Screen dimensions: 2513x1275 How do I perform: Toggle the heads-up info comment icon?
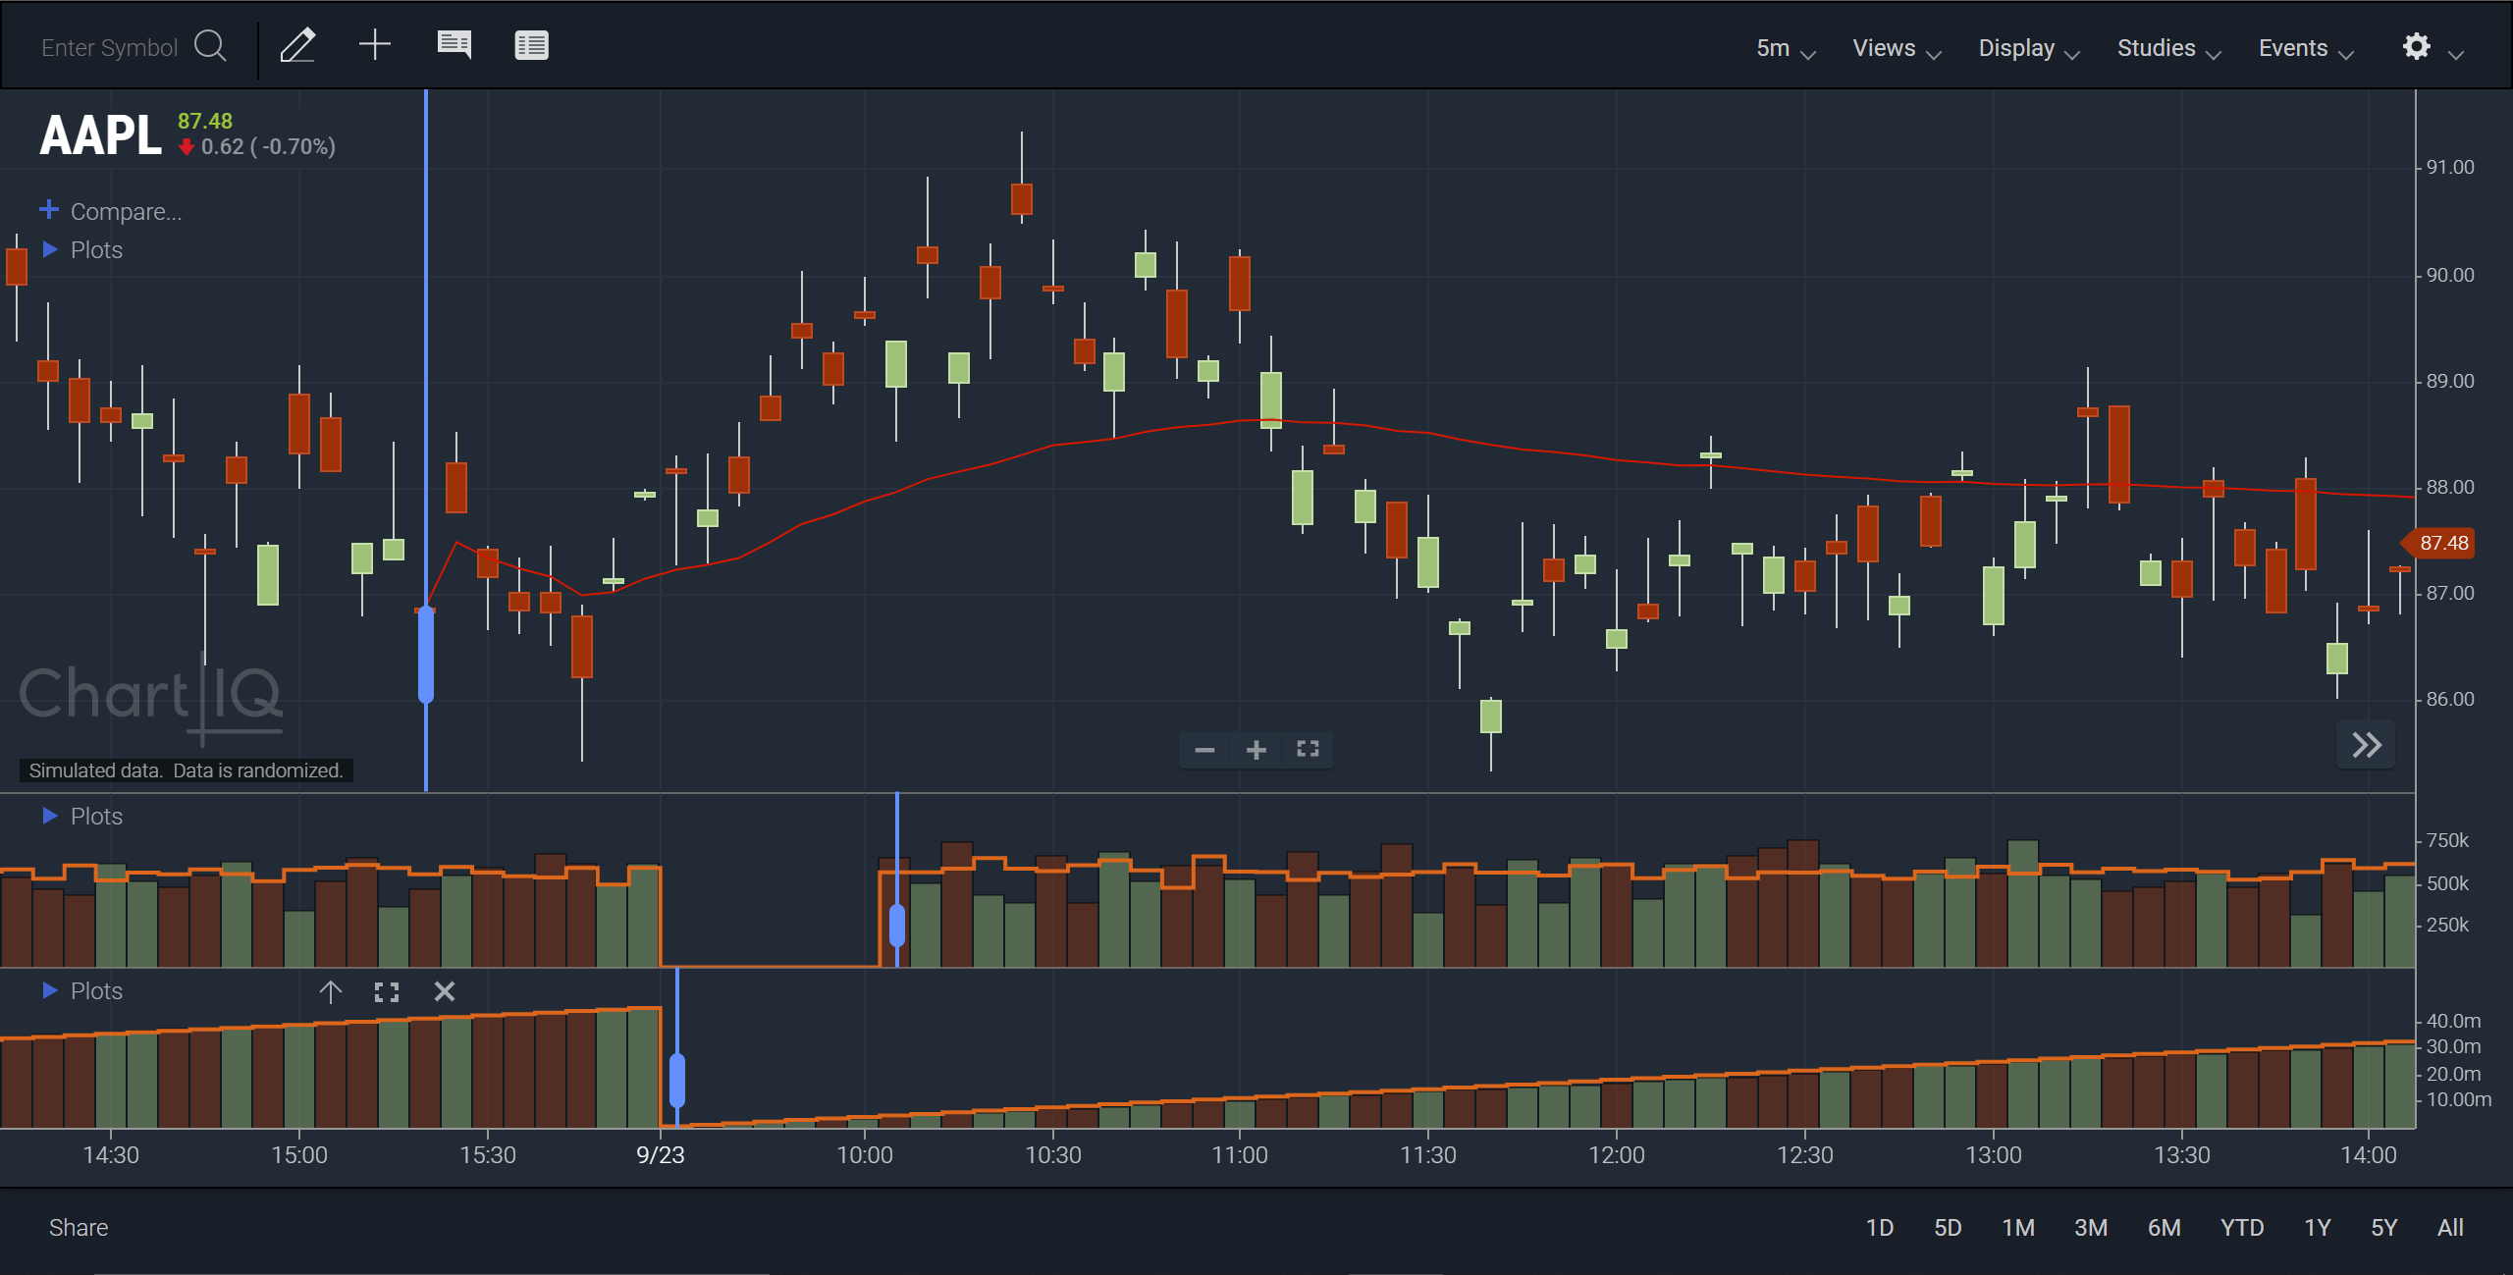454,45
